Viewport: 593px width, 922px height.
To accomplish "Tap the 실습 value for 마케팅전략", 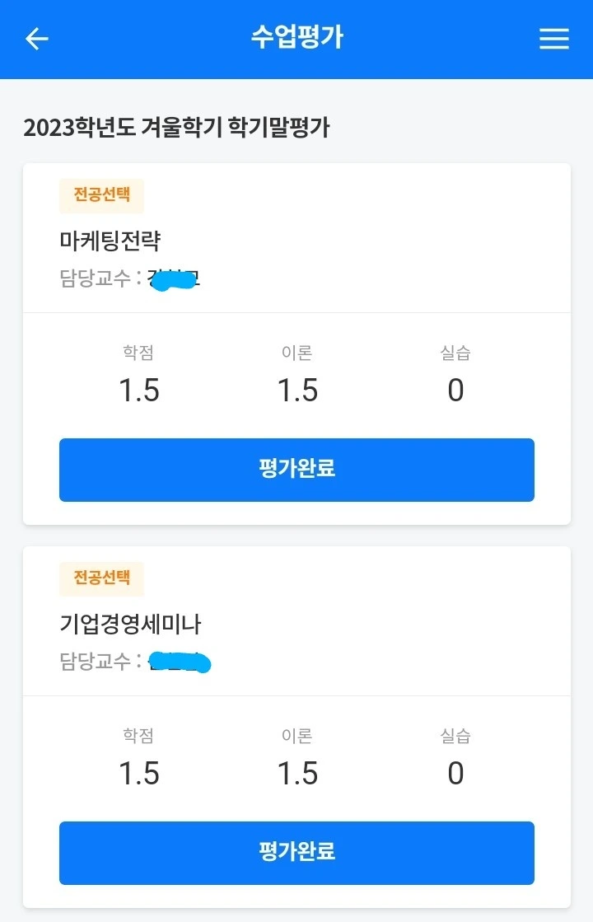I will pos(455,391).
